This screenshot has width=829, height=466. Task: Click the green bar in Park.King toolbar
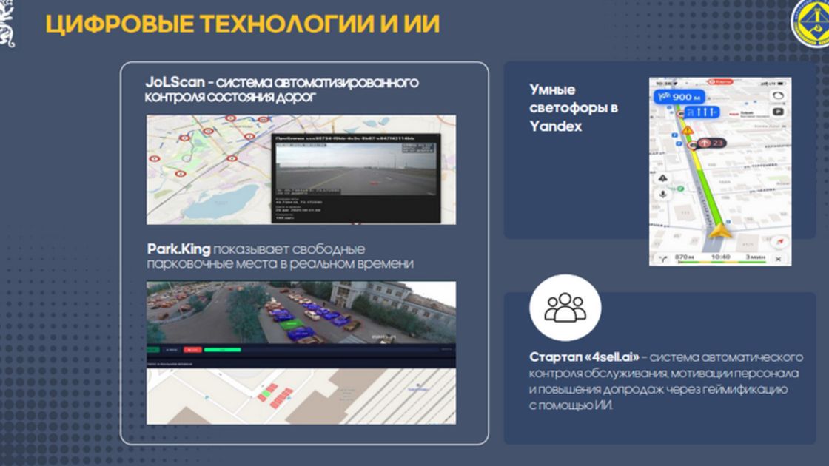[x=226, y=349]
